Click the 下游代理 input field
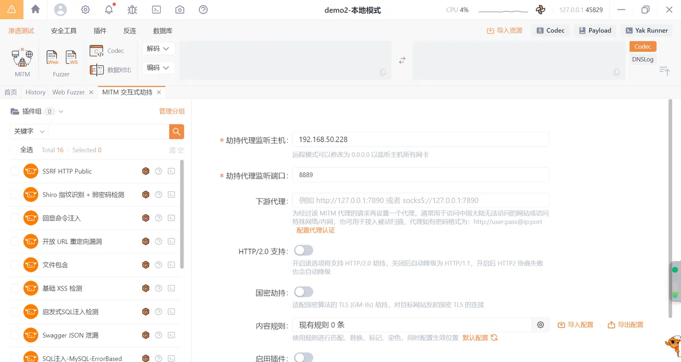The height and width of the screenshot is (362, 681). (x=421, y=200)
